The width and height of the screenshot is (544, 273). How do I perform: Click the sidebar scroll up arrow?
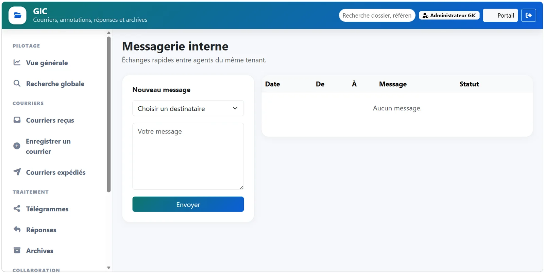109,33
